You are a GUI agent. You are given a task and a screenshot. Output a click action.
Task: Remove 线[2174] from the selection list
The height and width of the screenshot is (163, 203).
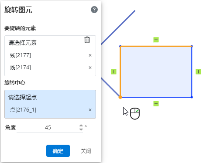(90, 68)
